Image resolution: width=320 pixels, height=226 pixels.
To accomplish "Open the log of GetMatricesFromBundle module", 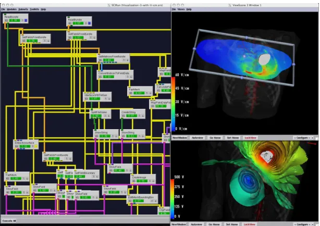I will pos(127,60).
